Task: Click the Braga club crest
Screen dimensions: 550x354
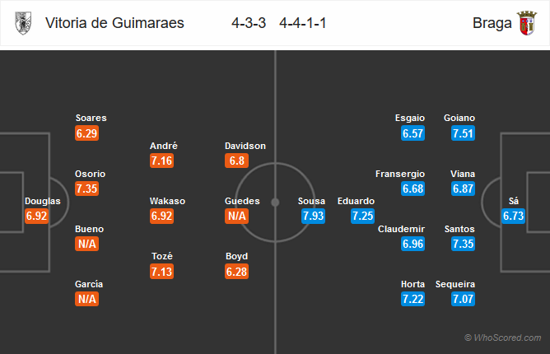Action: tap(526, 23)
